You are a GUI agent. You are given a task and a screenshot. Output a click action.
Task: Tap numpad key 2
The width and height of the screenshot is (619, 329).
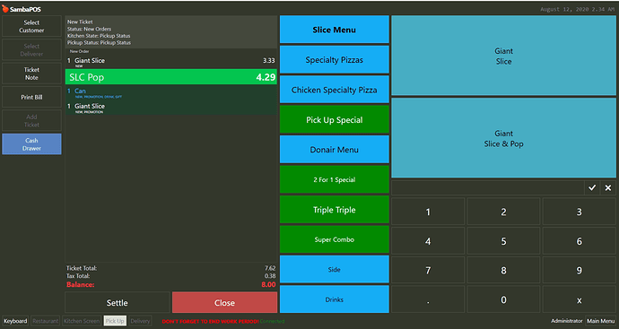tap(504, 212)
